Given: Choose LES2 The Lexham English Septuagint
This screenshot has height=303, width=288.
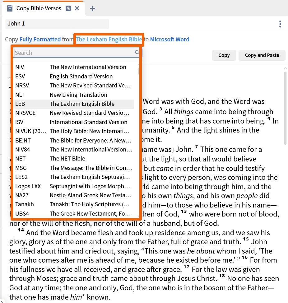Looking at the screenshot, I should point(74,177).
